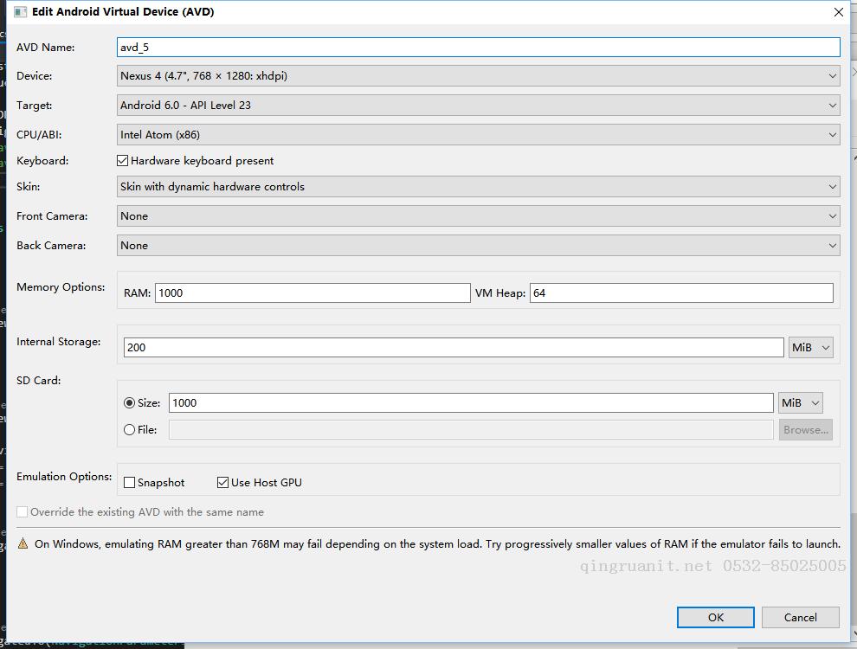Close the Edit AVD dialog
Viewport: 857px width, 649px height.
[x=838, y=12]
